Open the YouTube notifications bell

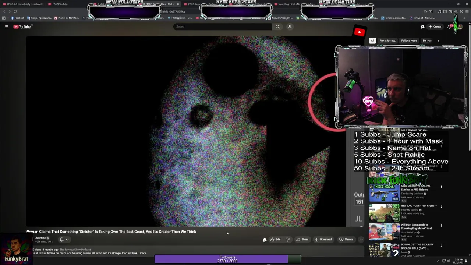pos(450,26)
